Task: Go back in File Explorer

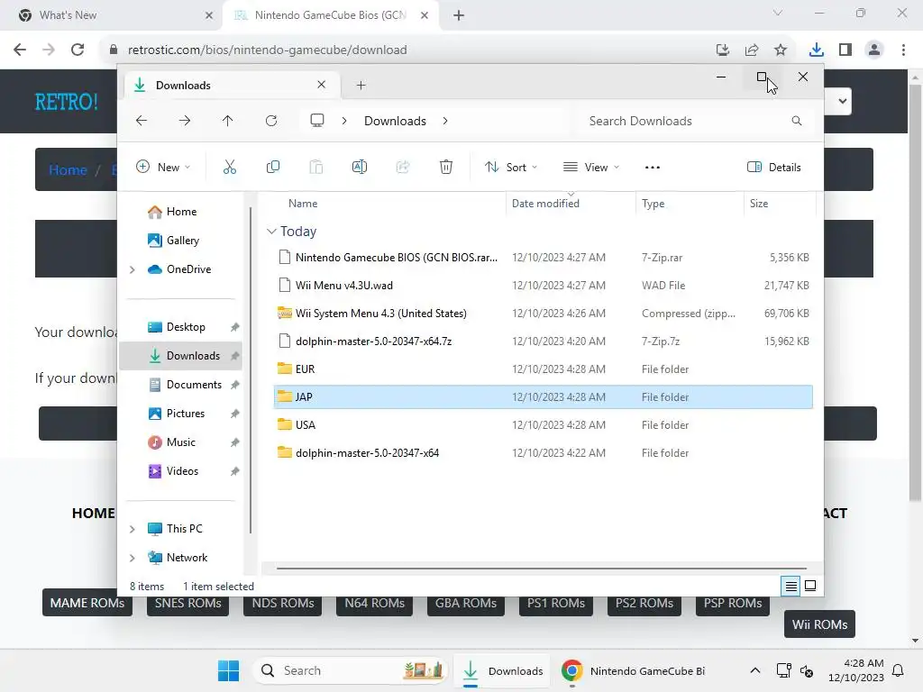Action: 142,121
